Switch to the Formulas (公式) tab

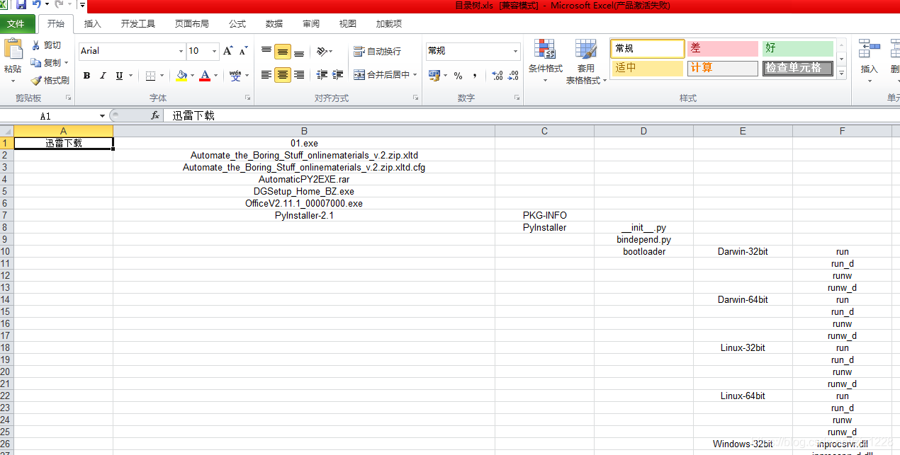pos(237,24)
